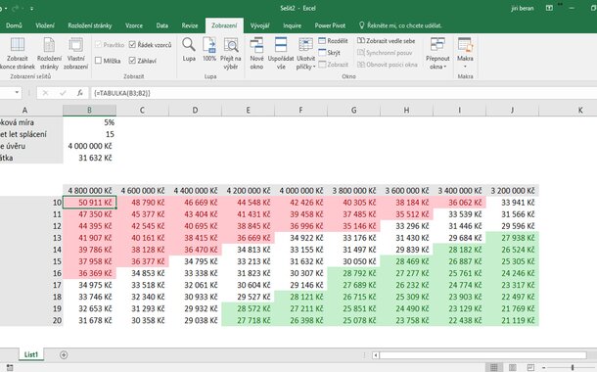Add a new sheet with plus icon
The width and height of the screenshot is (597, 372).
(x=64, y=354)
